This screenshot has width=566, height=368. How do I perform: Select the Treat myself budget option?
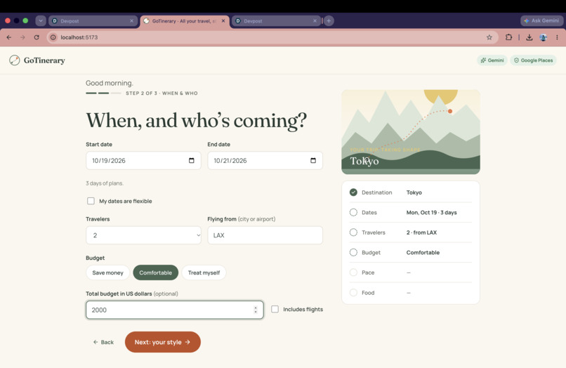(204, 272)
